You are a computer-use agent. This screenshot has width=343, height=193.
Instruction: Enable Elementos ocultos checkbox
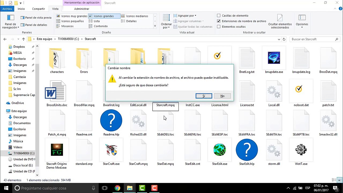[219, 27]
